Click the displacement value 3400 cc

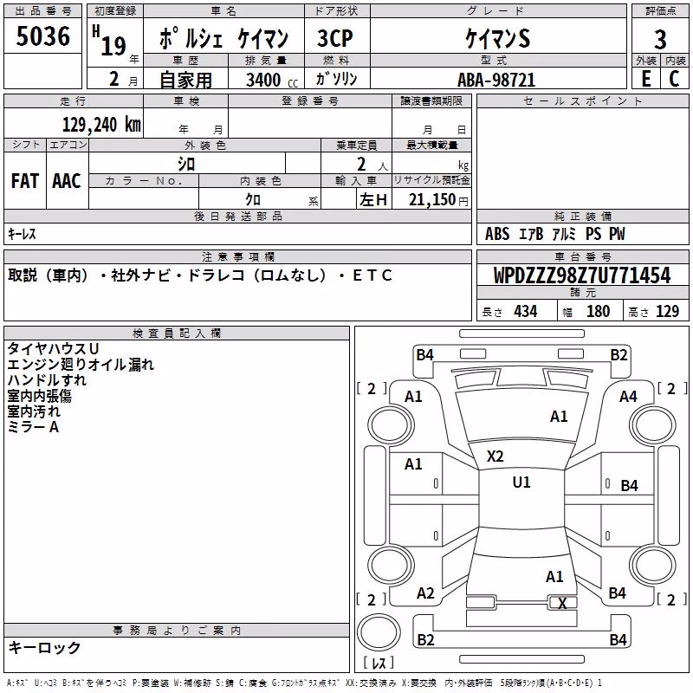pos(271,80)
